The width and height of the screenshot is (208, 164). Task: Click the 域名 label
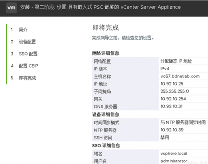click(98, 154)
